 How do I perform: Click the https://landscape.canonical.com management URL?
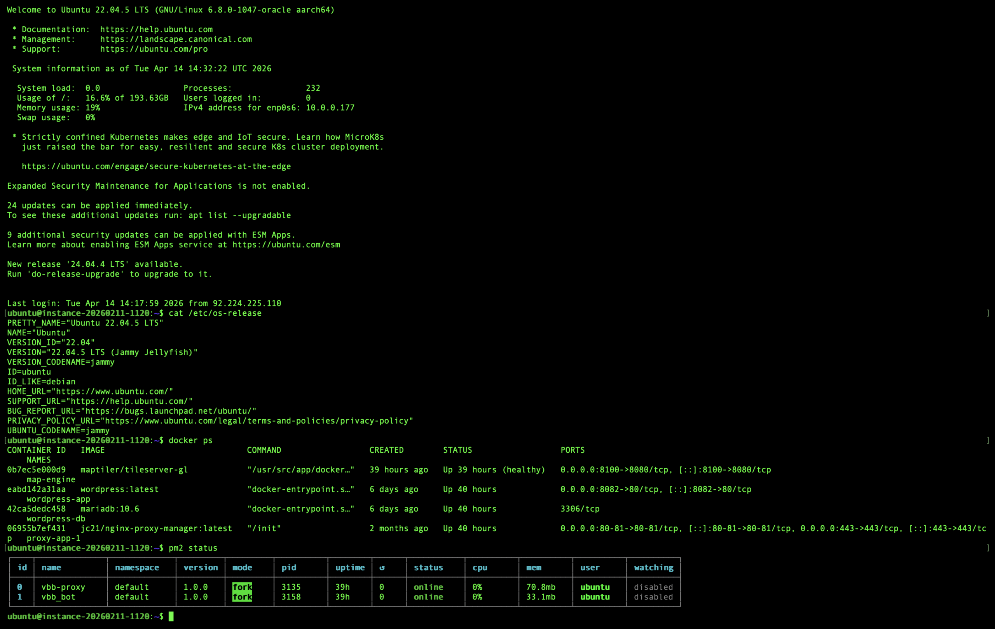(x=176, y=39)
